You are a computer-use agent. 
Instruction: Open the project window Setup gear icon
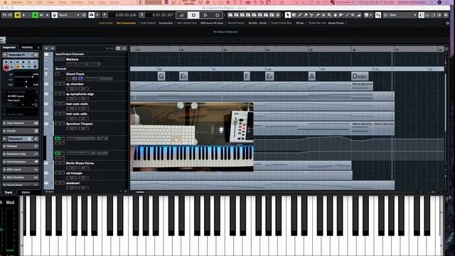click(446, 15)
